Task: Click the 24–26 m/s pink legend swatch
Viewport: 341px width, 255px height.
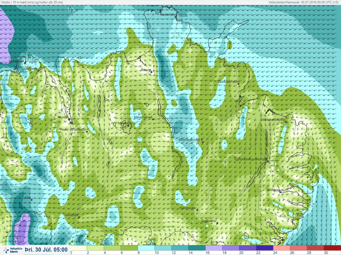Action: (282, 248)
